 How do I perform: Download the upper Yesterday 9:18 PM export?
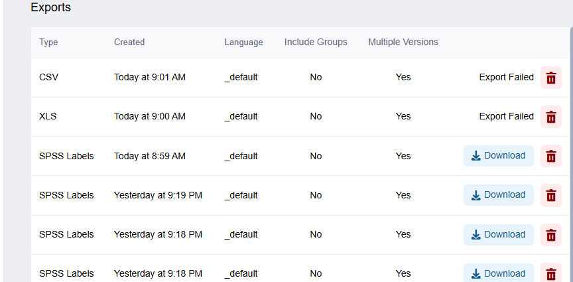point(499,234)
